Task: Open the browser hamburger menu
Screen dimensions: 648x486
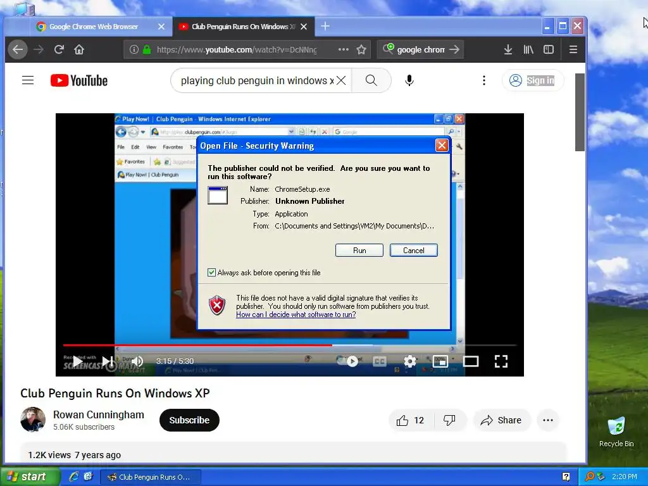Action: pyautogui.click(x=573, y=49)
